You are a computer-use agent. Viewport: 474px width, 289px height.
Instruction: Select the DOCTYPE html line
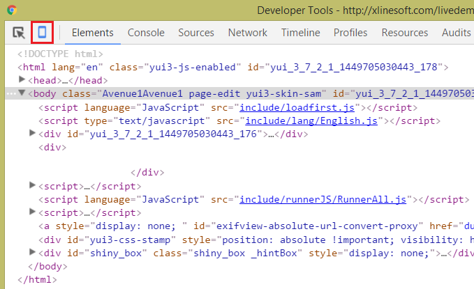(x=60, y=54)
